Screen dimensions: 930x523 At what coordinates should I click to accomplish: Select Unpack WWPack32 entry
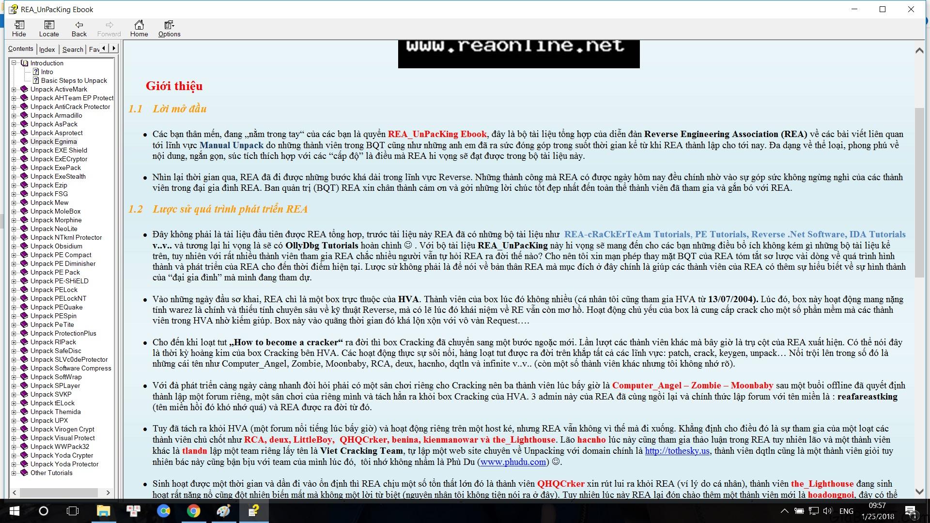click(x=60, y=446)
